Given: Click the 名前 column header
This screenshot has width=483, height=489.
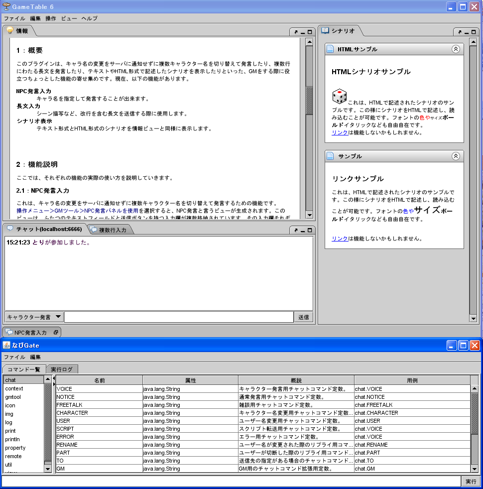Looking at the screenshot, I should point(100,380).
